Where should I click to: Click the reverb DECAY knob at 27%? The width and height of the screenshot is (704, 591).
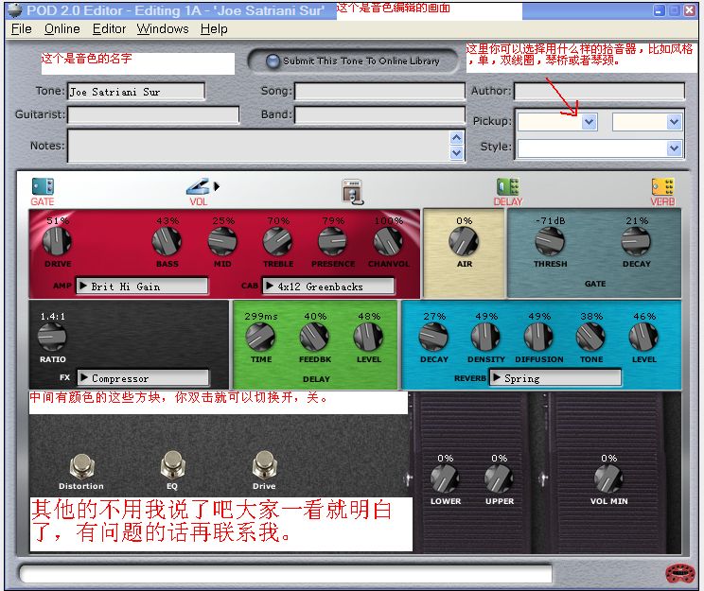coord(433,337)
